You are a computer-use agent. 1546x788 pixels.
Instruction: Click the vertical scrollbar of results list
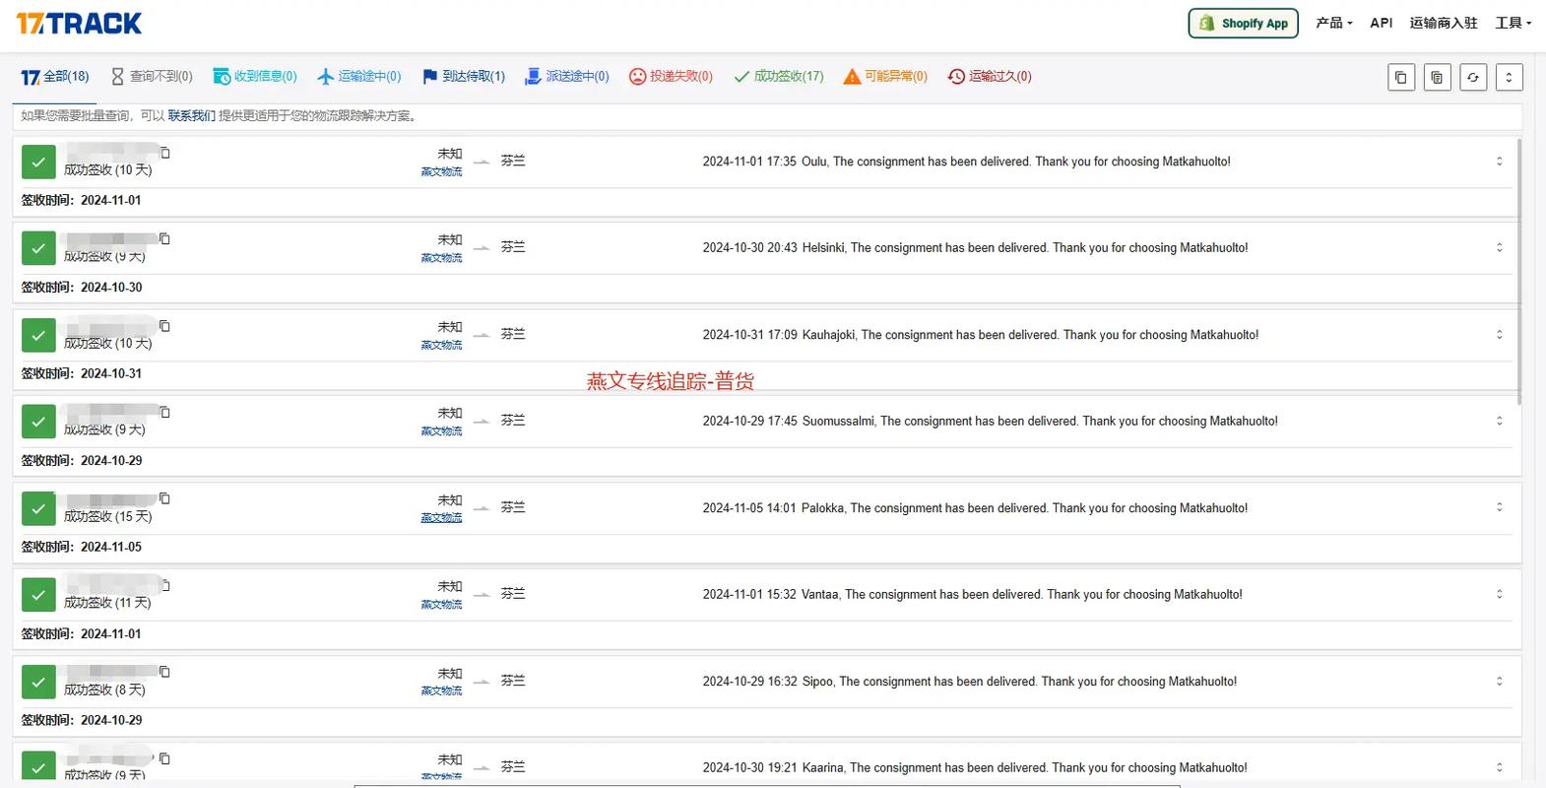click(1519, 271)
